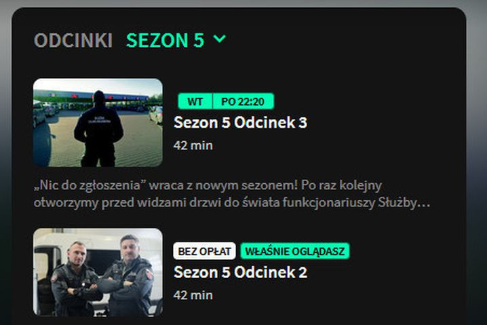Open the Sezon 5 Odcinek 3 title
Screen dimensions: 487x325
pyautogui.click(x=240, y=122)
